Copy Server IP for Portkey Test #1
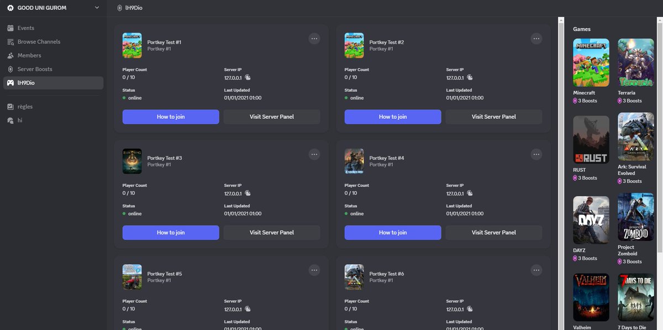 [247, 78]
